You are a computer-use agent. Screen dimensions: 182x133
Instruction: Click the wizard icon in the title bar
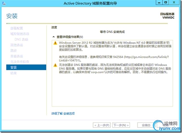[4, 3]
